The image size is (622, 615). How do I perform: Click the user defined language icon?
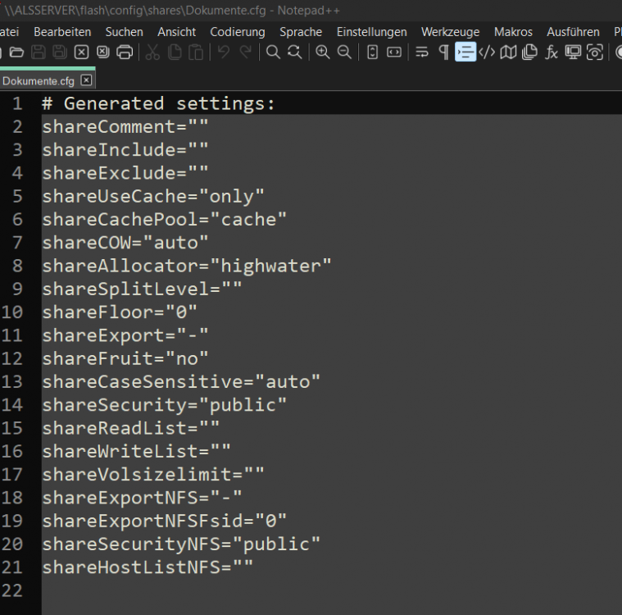(487, 52)
